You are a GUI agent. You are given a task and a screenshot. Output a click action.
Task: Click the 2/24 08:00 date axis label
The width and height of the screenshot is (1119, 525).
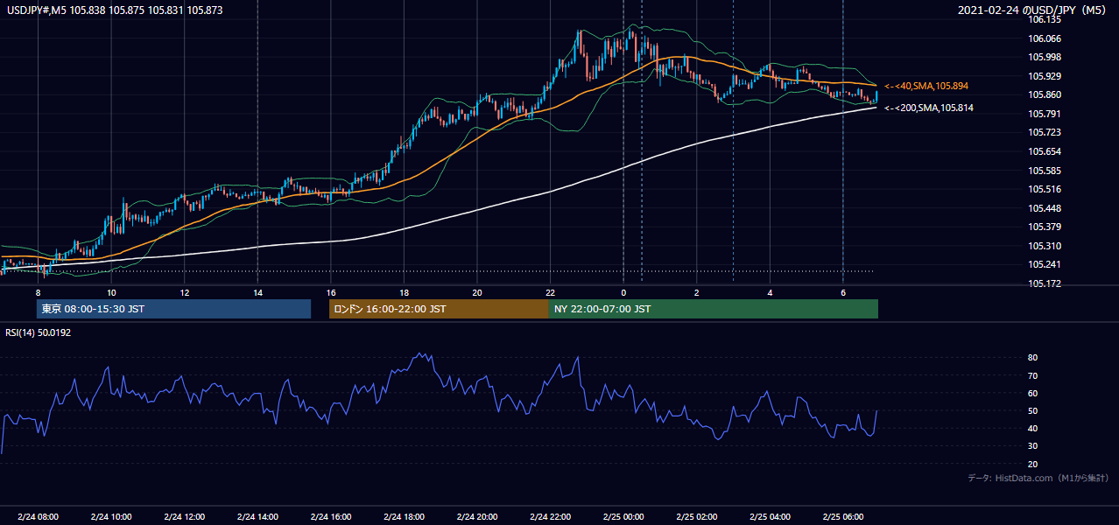(x=38, y=516)
